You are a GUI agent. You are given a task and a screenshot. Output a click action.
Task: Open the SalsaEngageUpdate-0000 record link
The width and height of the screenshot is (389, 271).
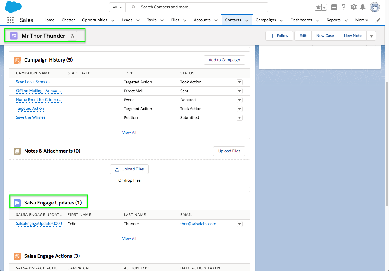tap(39, 224)
